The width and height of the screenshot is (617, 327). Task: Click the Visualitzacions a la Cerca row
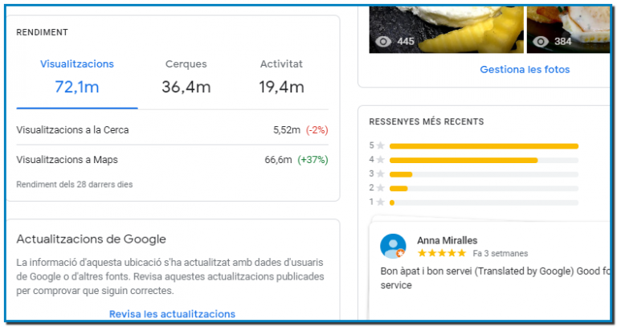172,129
